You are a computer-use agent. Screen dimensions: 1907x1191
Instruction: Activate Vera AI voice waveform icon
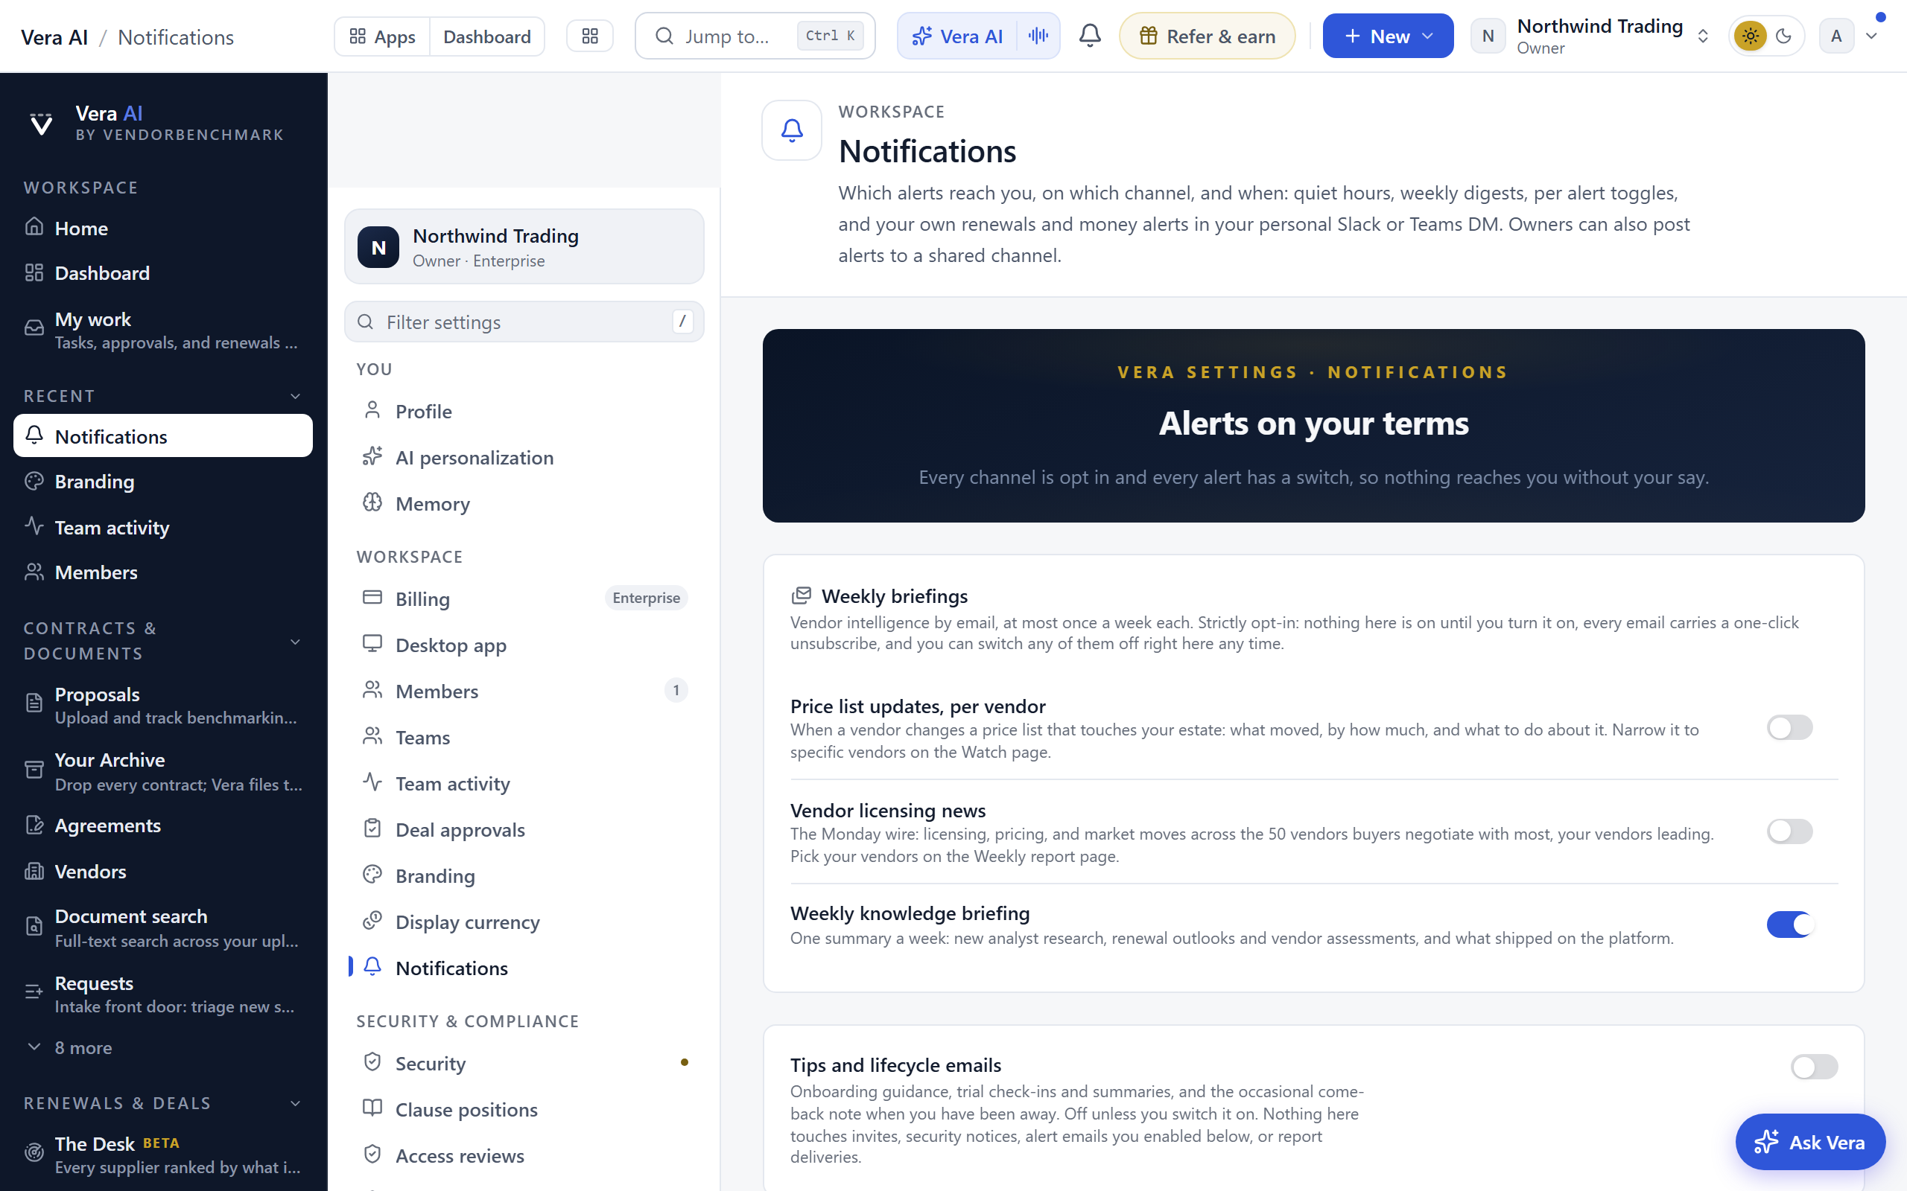pyautogui.click(x=1038, y=36)
